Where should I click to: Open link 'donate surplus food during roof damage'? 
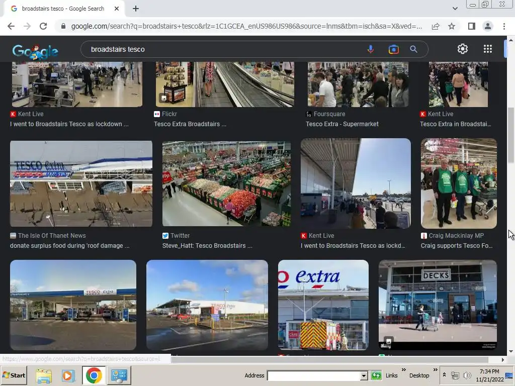click(69, 246)
